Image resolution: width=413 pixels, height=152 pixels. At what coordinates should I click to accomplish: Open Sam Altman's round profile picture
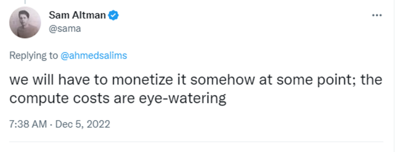click(25, 23)
